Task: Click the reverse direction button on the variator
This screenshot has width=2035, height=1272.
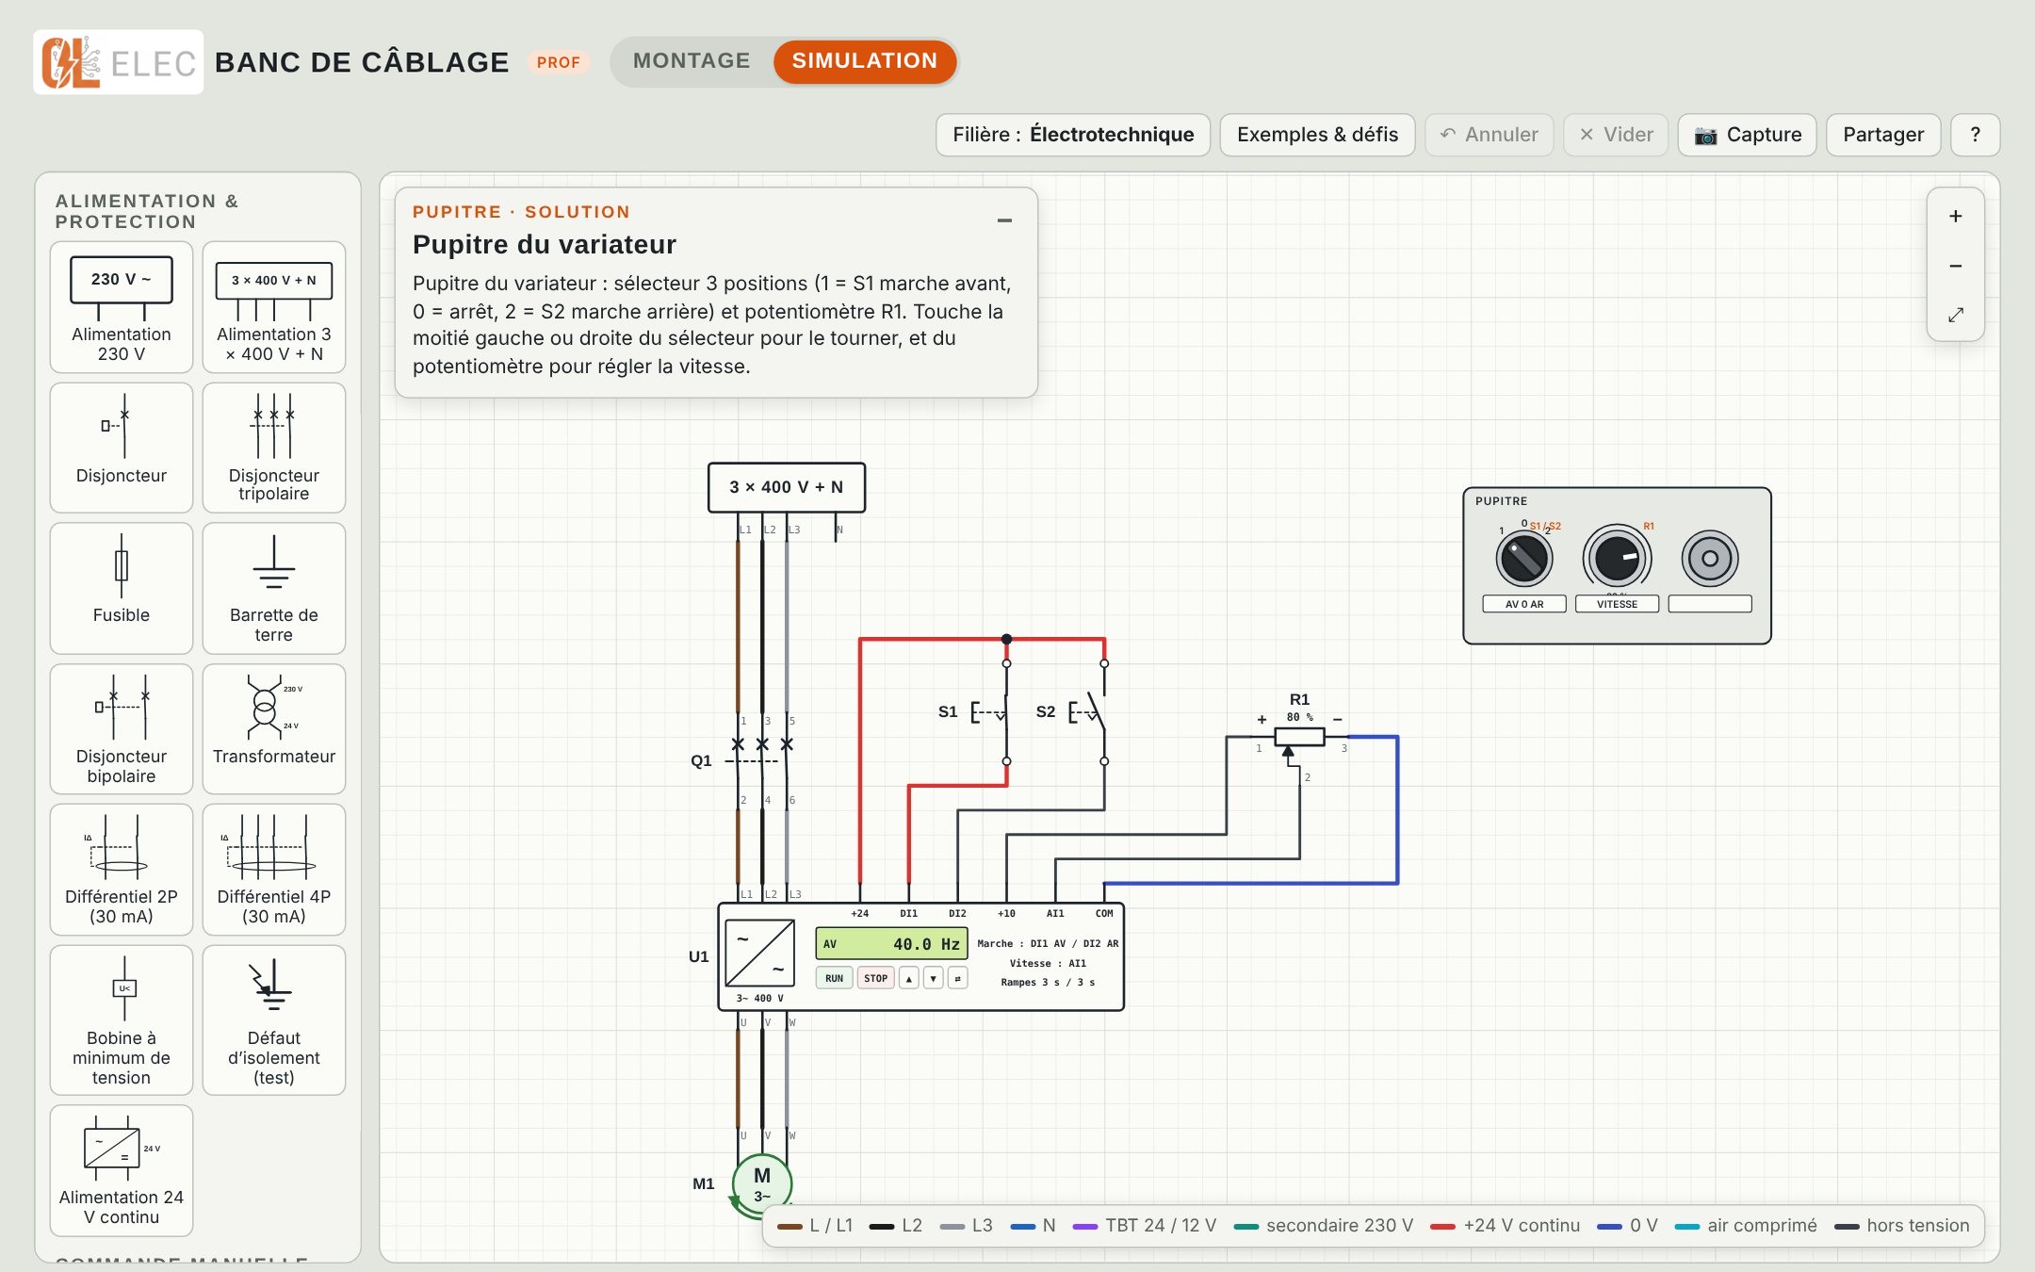Action: click(x=957, y=978)
